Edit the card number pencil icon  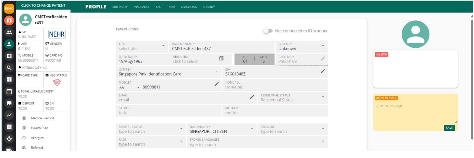pyautogui.click(x=323, y=59)
